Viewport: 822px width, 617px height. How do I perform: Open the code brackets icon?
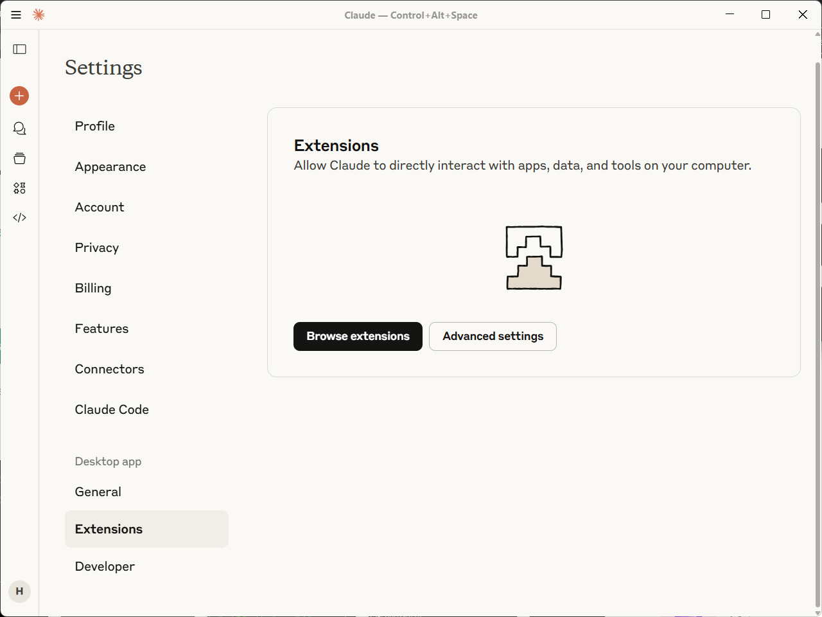point(20,217)
